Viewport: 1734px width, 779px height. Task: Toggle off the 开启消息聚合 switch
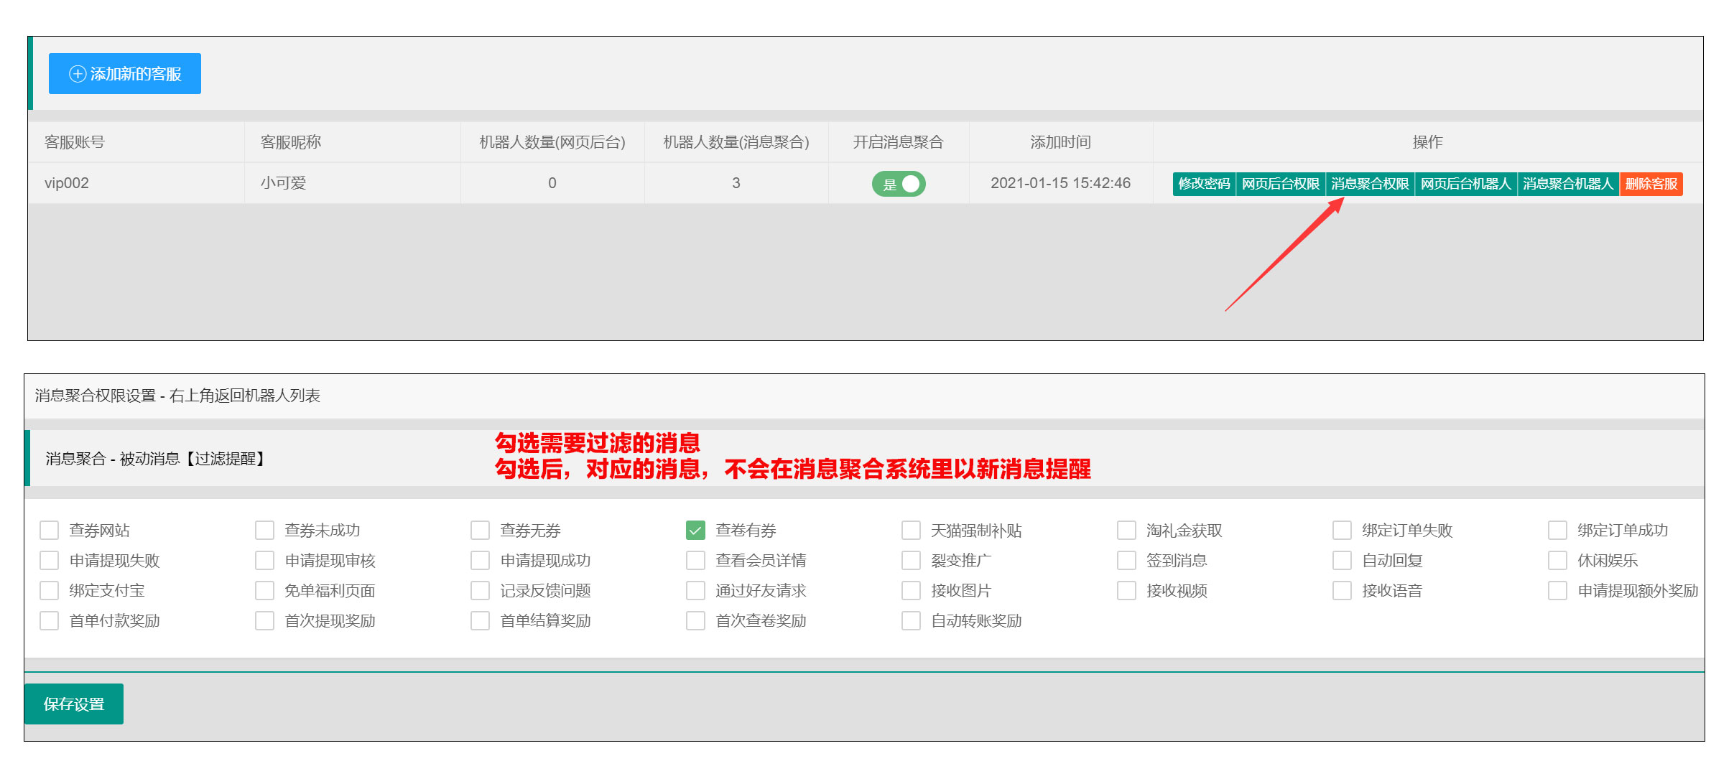point(898,184)
